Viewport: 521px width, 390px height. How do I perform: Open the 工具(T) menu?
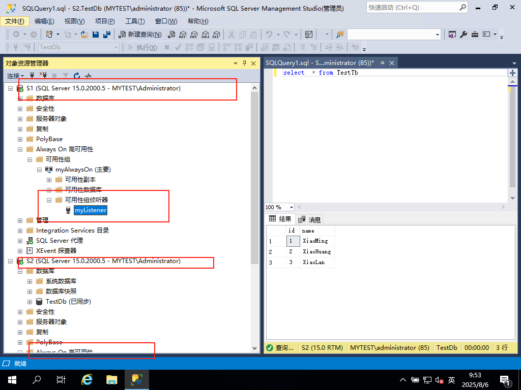[134, 21]
